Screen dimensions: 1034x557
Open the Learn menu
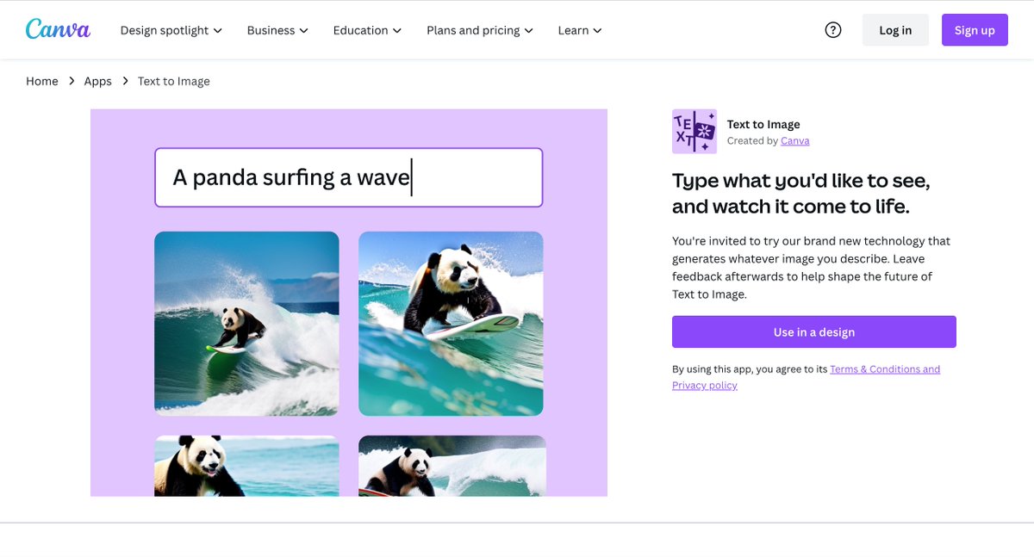click(580, 30)
